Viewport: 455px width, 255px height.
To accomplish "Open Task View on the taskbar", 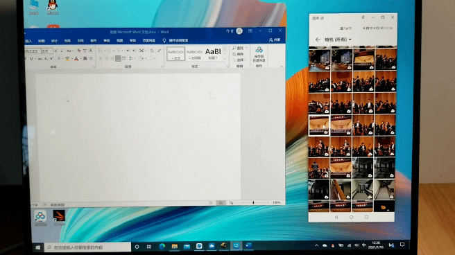I will (149, 247).
